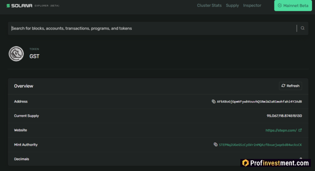Viewport: 315px width, 171px height.
Task: Copy the token address using copy icon
Action: click(213, 102)
